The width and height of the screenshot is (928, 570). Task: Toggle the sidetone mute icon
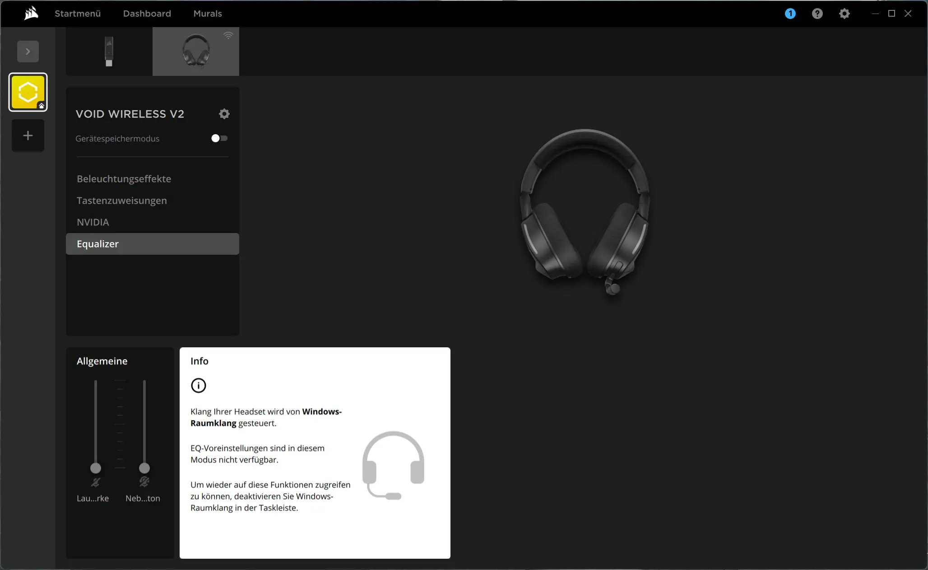(144, 482)
